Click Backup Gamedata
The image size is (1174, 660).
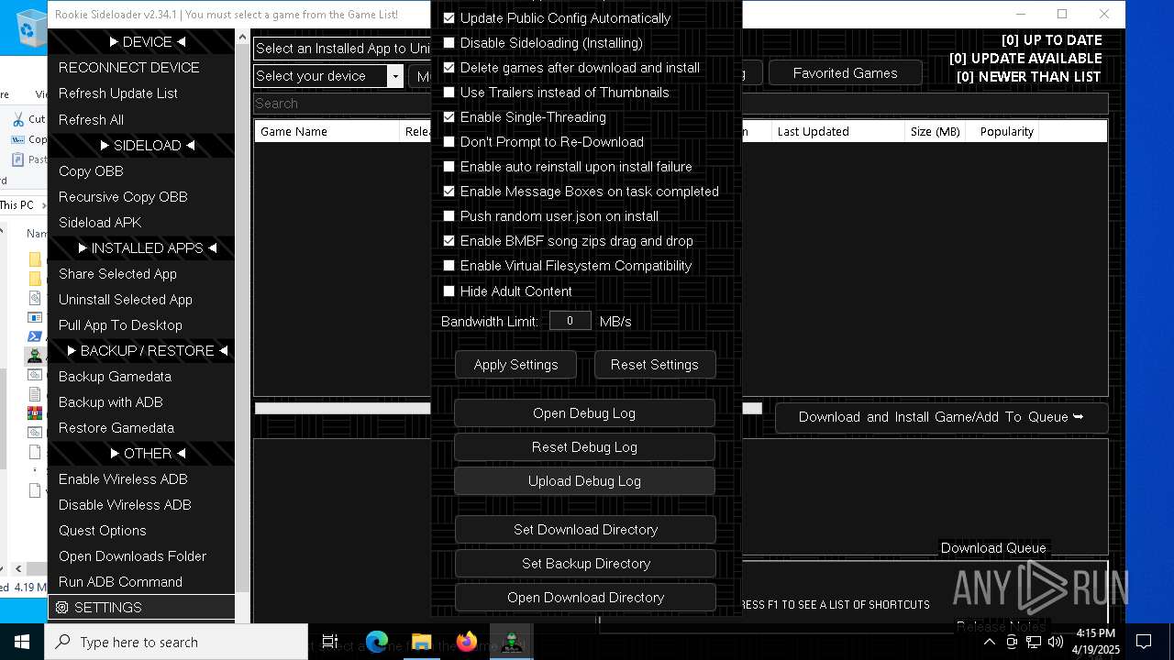141,377
